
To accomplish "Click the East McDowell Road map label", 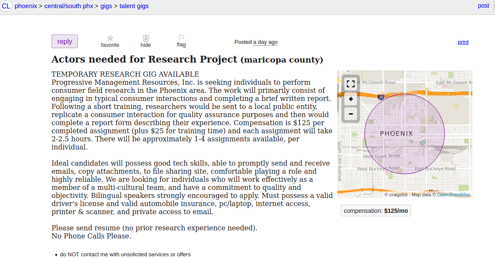I will 454,83.
